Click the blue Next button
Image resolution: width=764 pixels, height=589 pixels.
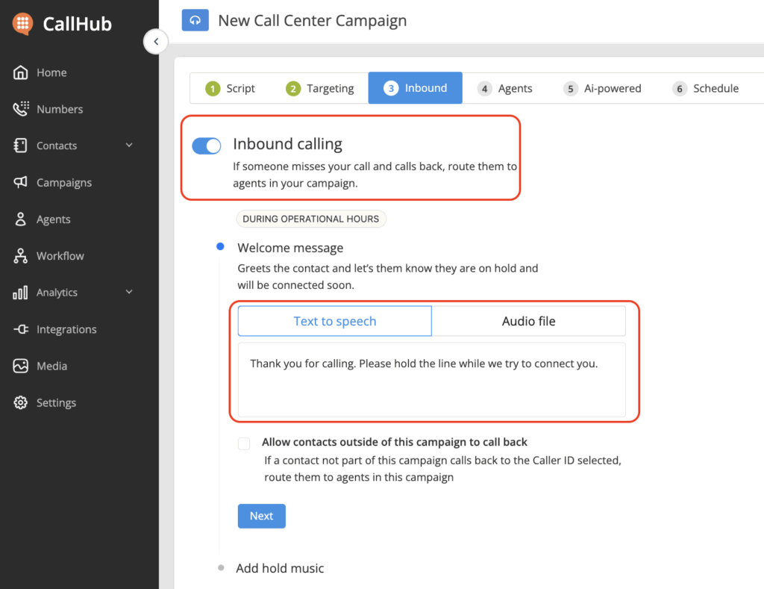point(261,516)
